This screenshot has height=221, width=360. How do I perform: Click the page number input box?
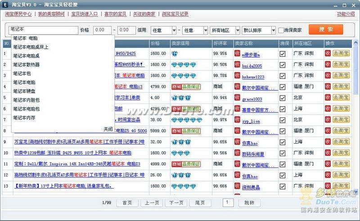[x=228, y=203]
